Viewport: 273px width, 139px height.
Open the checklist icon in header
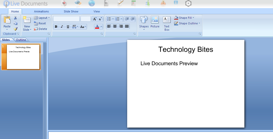[133, 3]
